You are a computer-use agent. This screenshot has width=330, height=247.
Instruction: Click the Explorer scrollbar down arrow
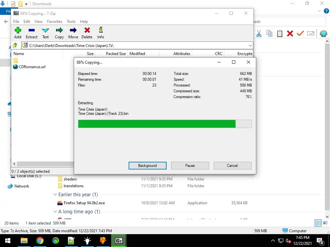[x=327, y=216]
